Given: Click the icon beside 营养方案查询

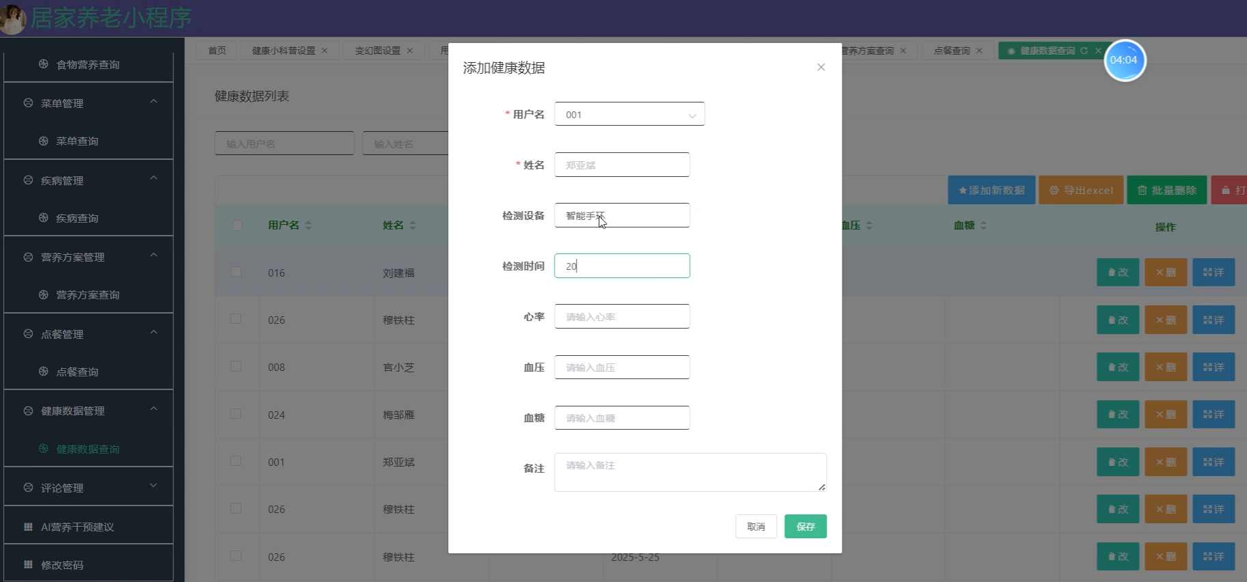Looking at the screenshot, I should point(43,294).
